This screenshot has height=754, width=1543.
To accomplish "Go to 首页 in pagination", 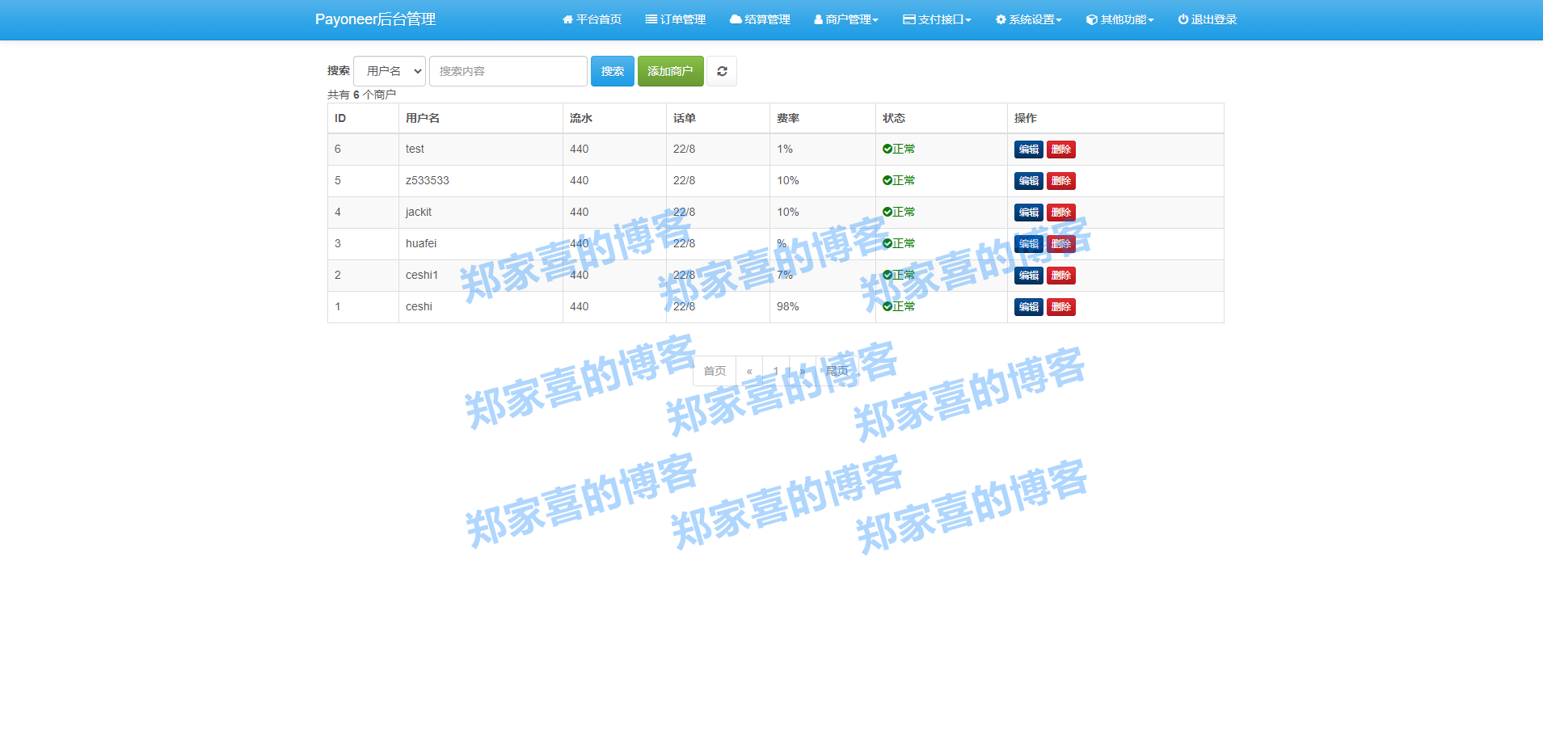I will point(715,371).
